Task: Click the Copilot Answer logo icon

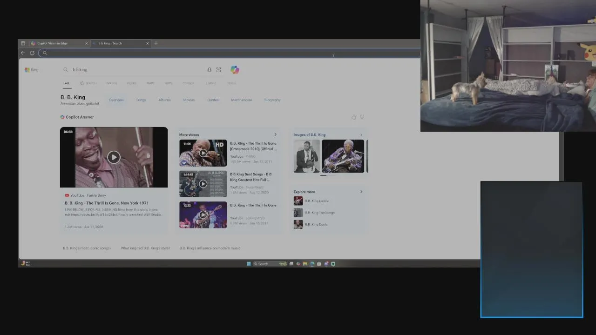Action: point(62,117)
